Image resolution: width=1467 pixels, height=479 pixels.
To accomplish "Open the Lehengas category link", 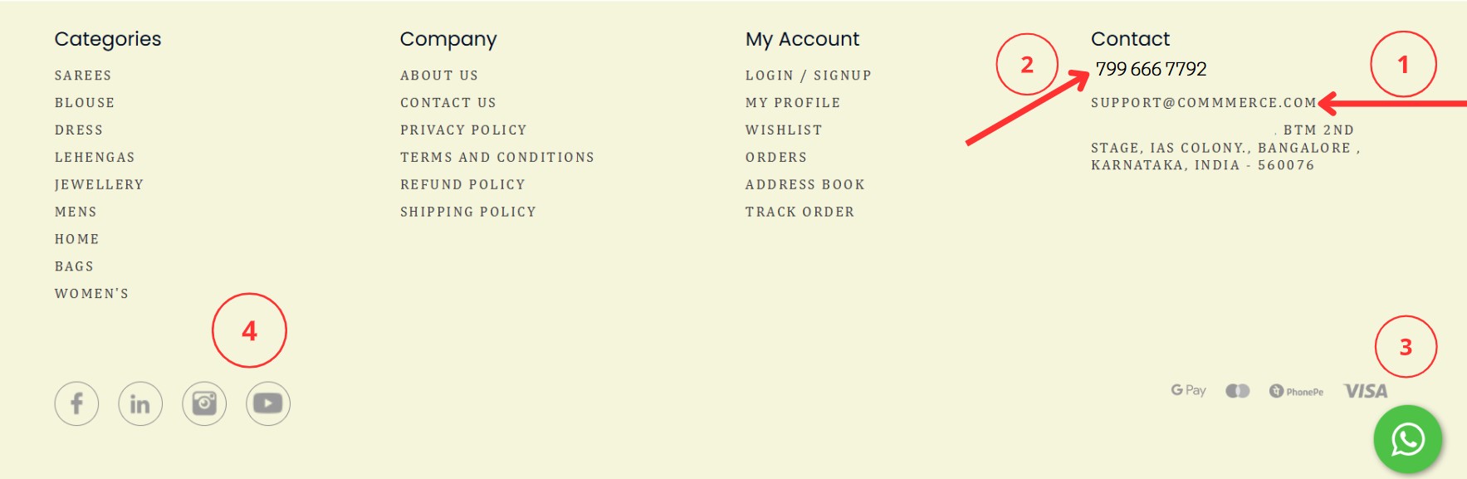I will [x=95, y=158].
